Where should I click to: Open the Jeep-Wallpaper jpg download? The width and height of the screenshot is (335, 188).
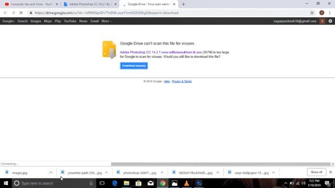click(x=251, y=173)
